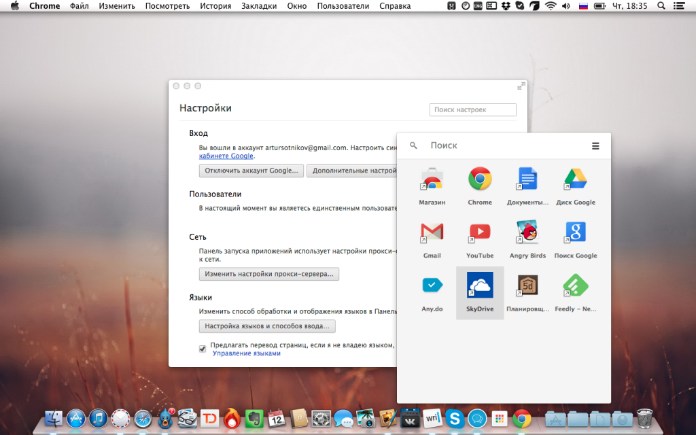Open the launcher hamburger menu
Screen dimensions: 696x435
pyautogui.click(x=595, y=146)
